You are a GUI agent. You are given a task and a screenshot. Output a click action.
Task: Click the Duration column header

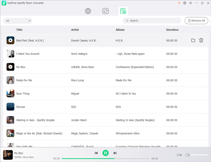pyautogui.click(x=172, y=30)
